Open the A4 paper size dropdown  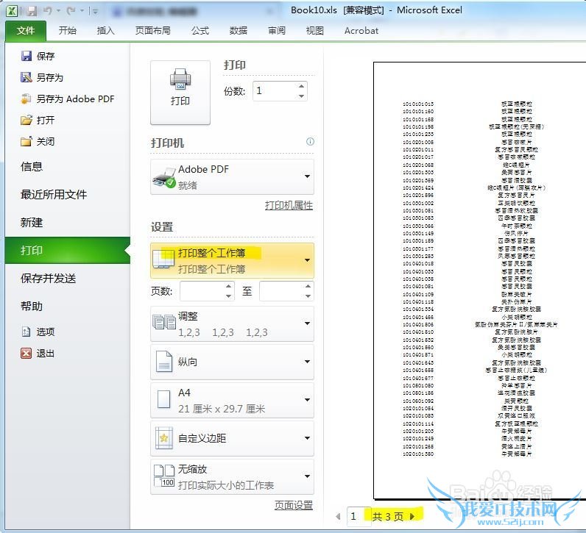pos(232,400)
